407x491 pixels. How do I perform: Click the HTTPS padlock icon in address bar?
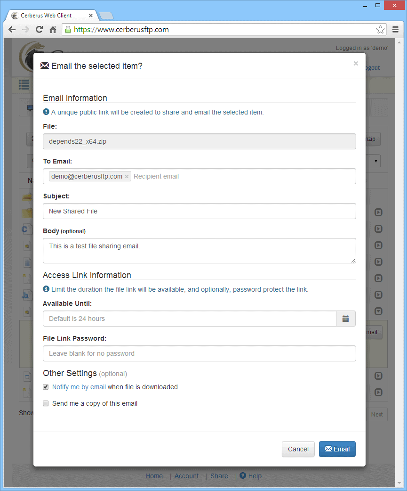tap(70, 29)
